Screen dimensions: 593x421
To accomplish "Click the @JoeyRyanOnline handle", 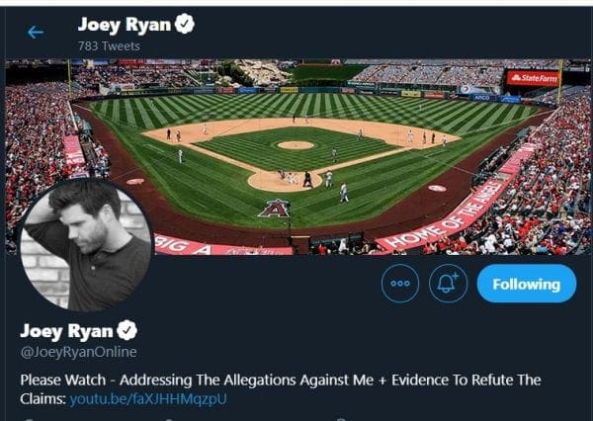I will coord(78,352).
